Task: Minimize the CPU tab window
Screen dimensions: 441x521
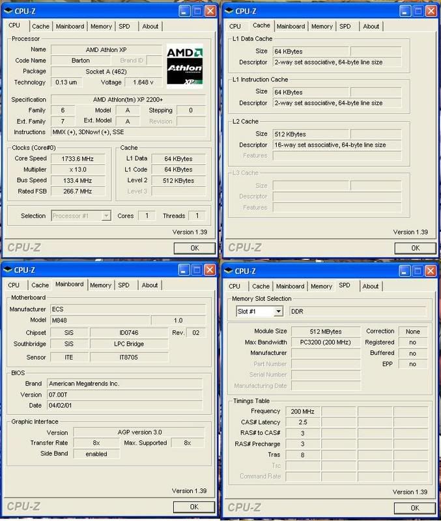Action: [x=184, y=11]
